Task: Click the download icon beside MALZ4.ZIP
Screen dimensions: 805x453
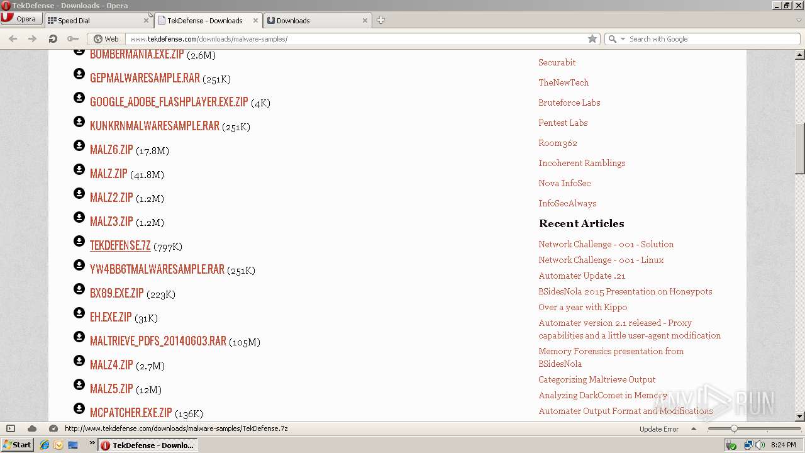Action: [79, 361]
